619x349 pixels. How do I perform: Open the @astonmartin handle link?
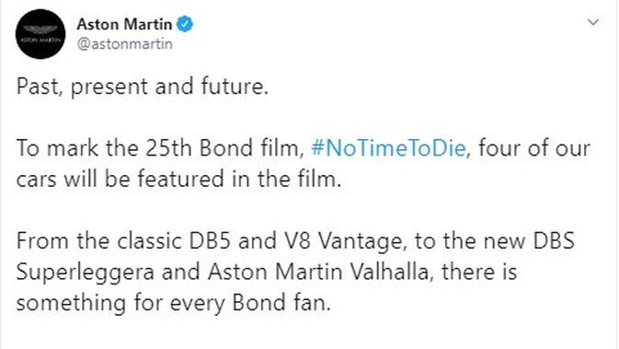(x=125, y=44)
